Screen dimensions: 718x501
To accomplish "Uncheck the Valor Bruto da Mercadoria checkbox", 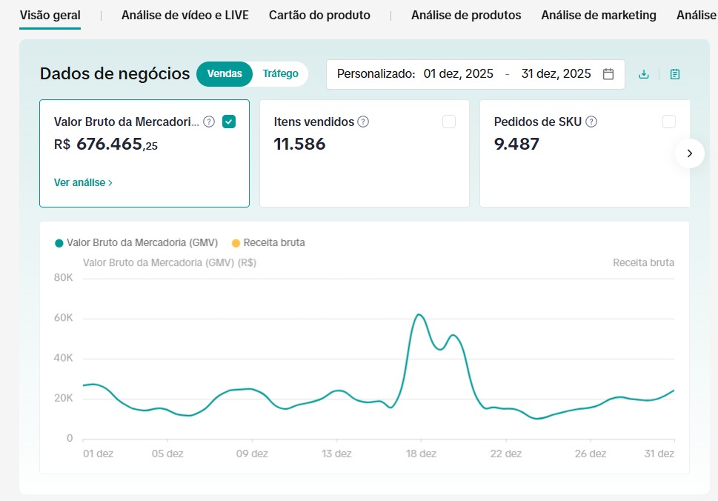I will (x=229, y=122).
